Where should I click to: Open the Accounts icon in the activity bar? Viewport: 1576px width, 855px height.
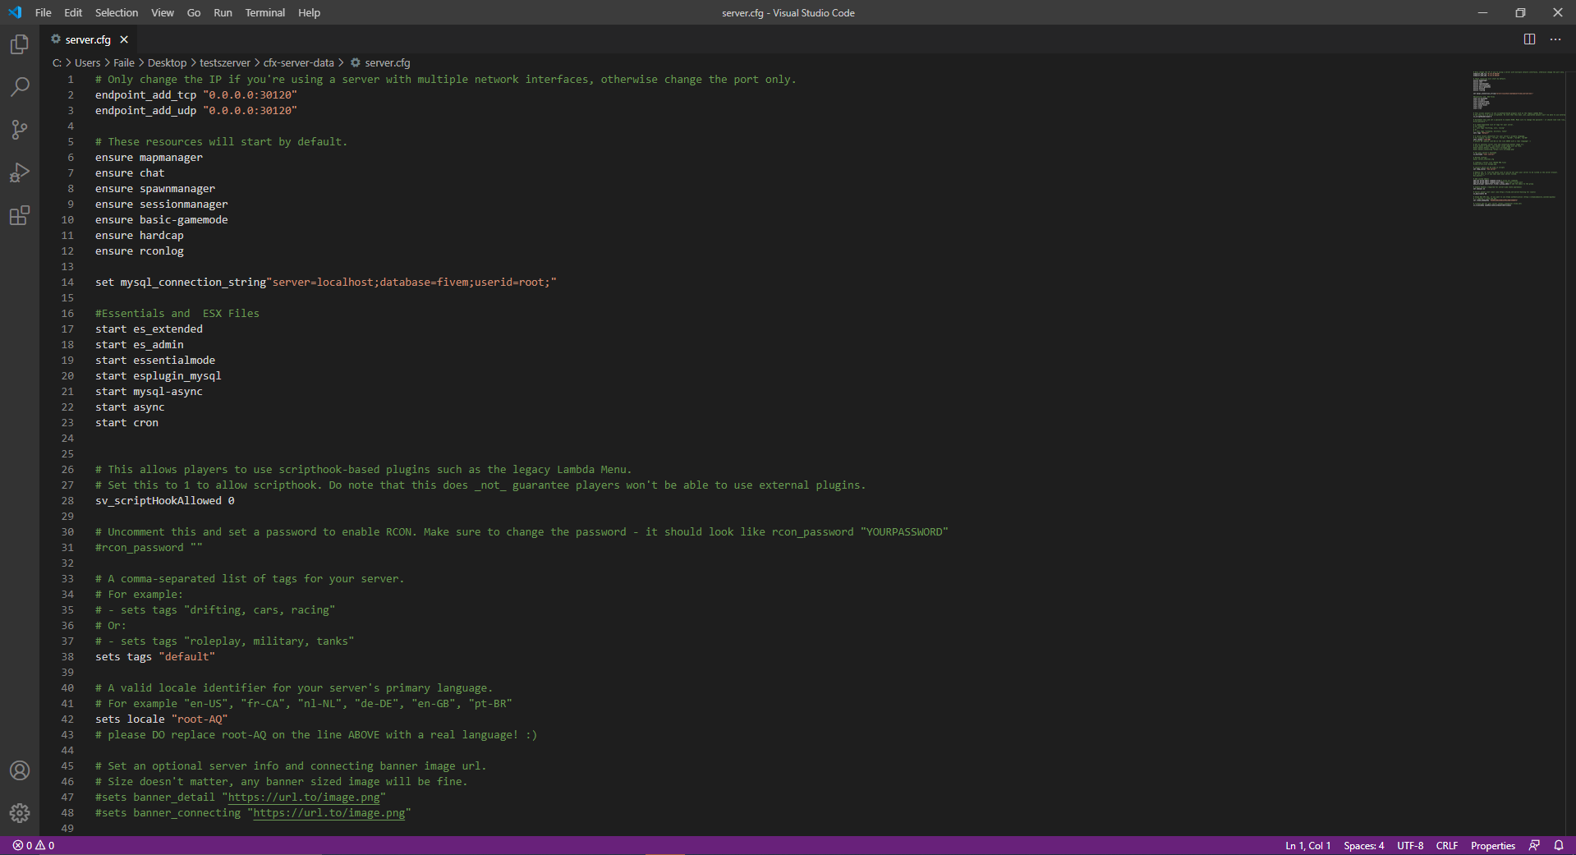(x=20, y=770)
